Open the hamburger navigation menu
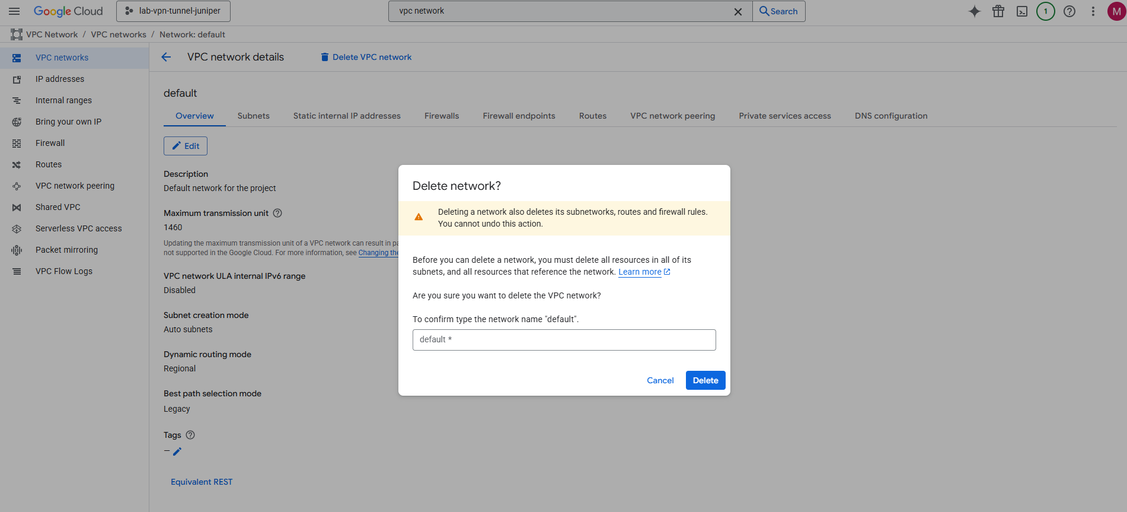Image resolution: width=1127 pixels, height=512 pixels. pos(14,11)
